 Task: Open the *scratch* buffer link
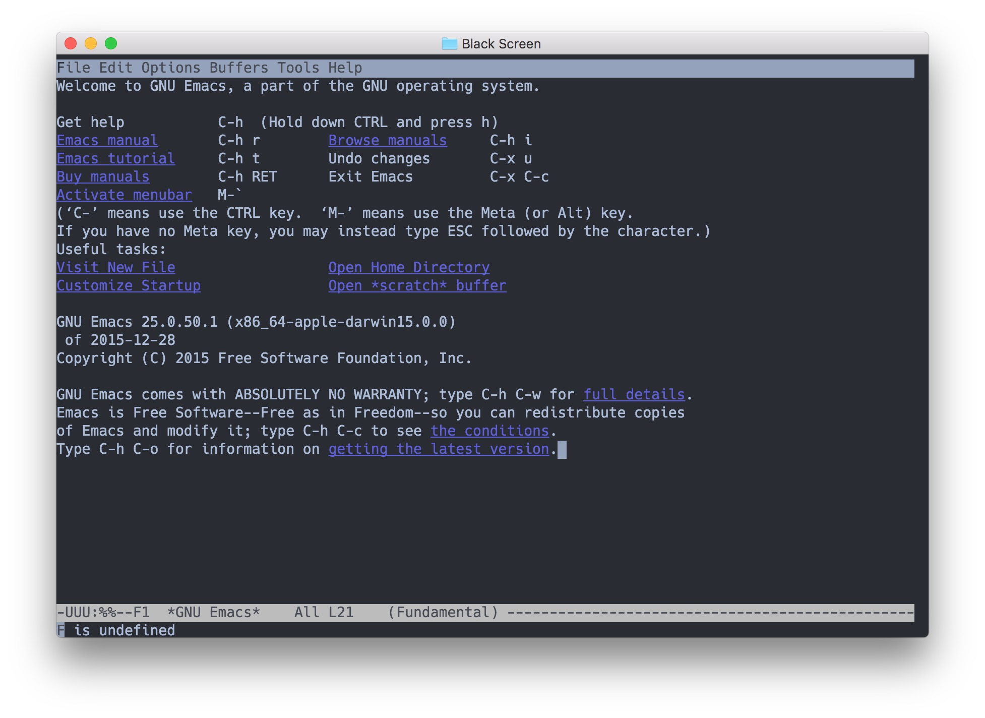tap(417, 286)
